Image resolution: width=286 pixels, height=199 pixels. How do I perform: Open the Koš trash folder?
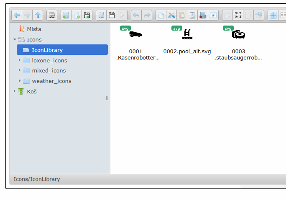click(x=27, y=91)
